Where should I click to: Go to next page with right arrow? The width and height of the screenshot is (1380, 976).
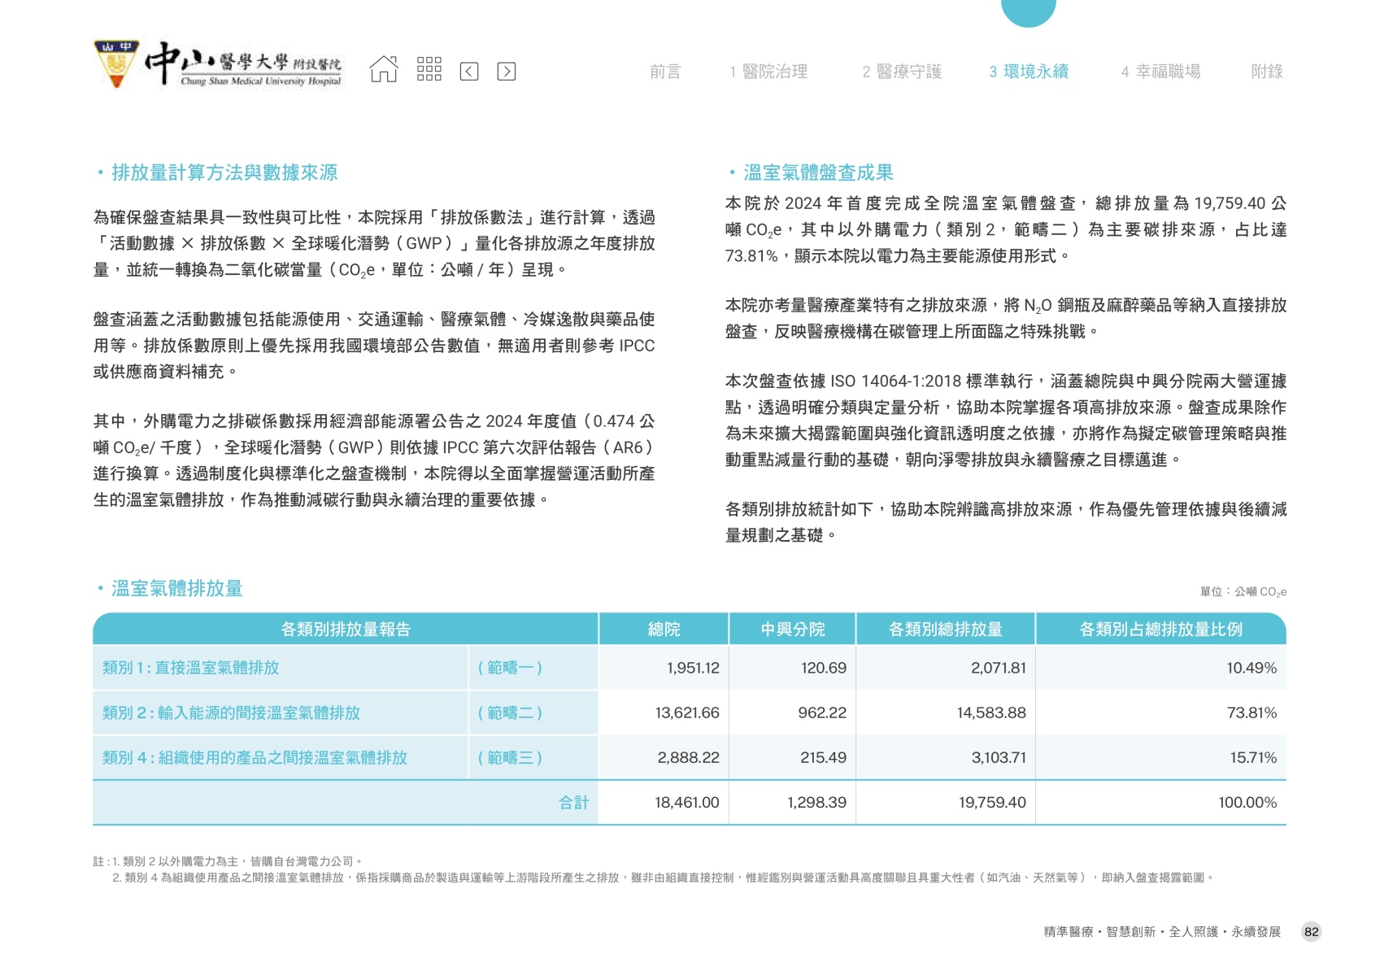pos(506,72)
